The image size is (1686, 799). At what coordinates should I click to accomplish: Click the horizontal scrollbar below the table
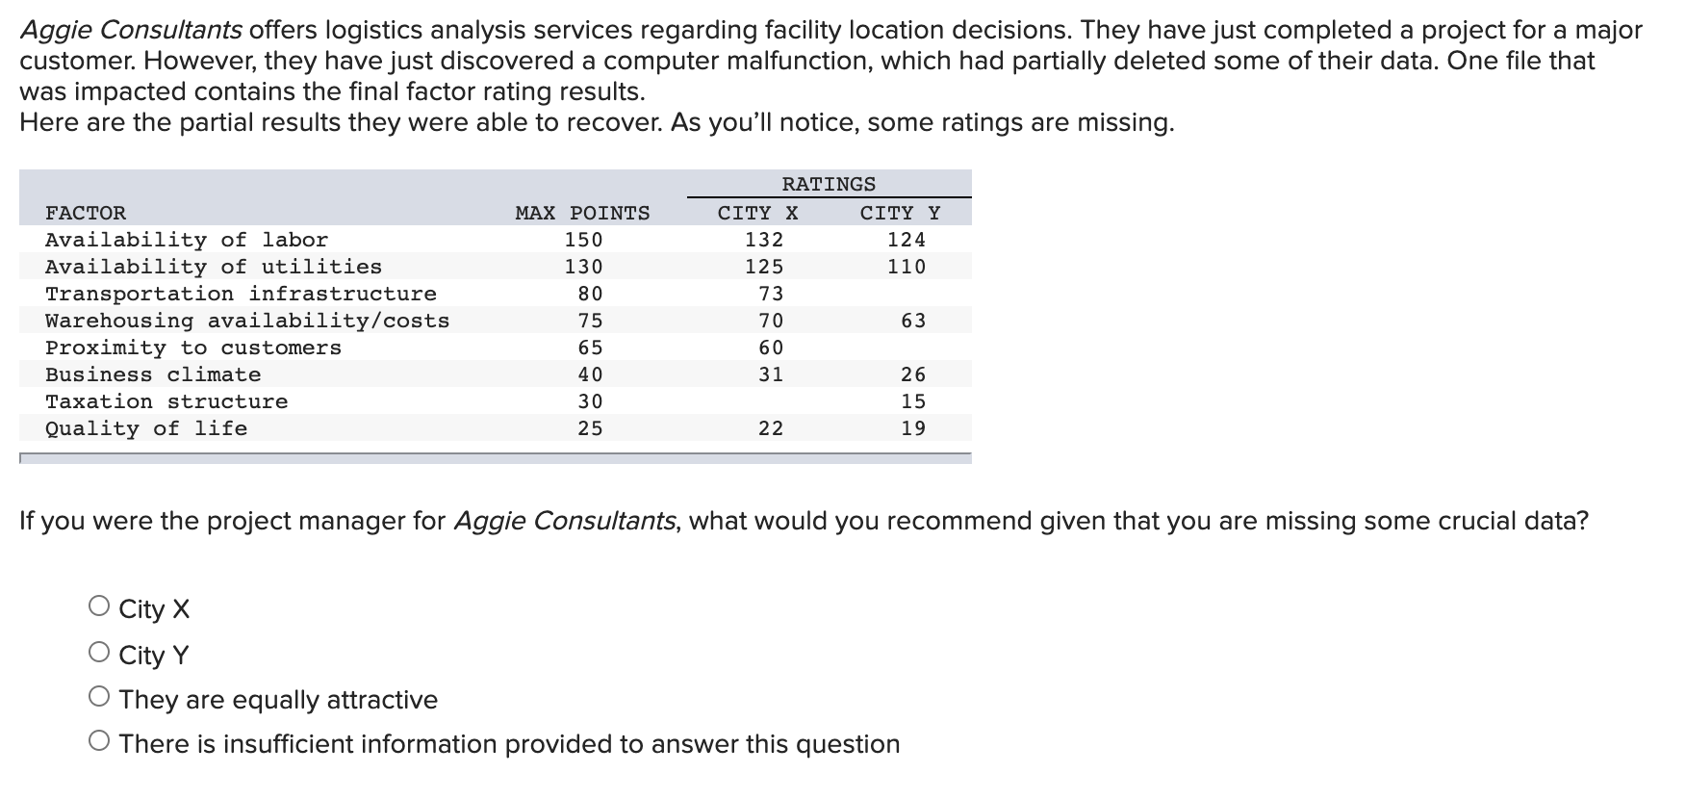[x=496, y=458]
